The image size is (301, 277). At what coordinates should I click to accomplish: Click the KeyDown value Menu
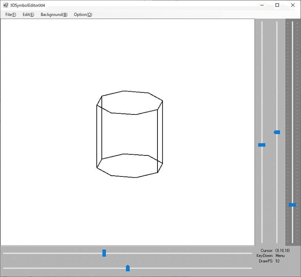click(280, 256)
